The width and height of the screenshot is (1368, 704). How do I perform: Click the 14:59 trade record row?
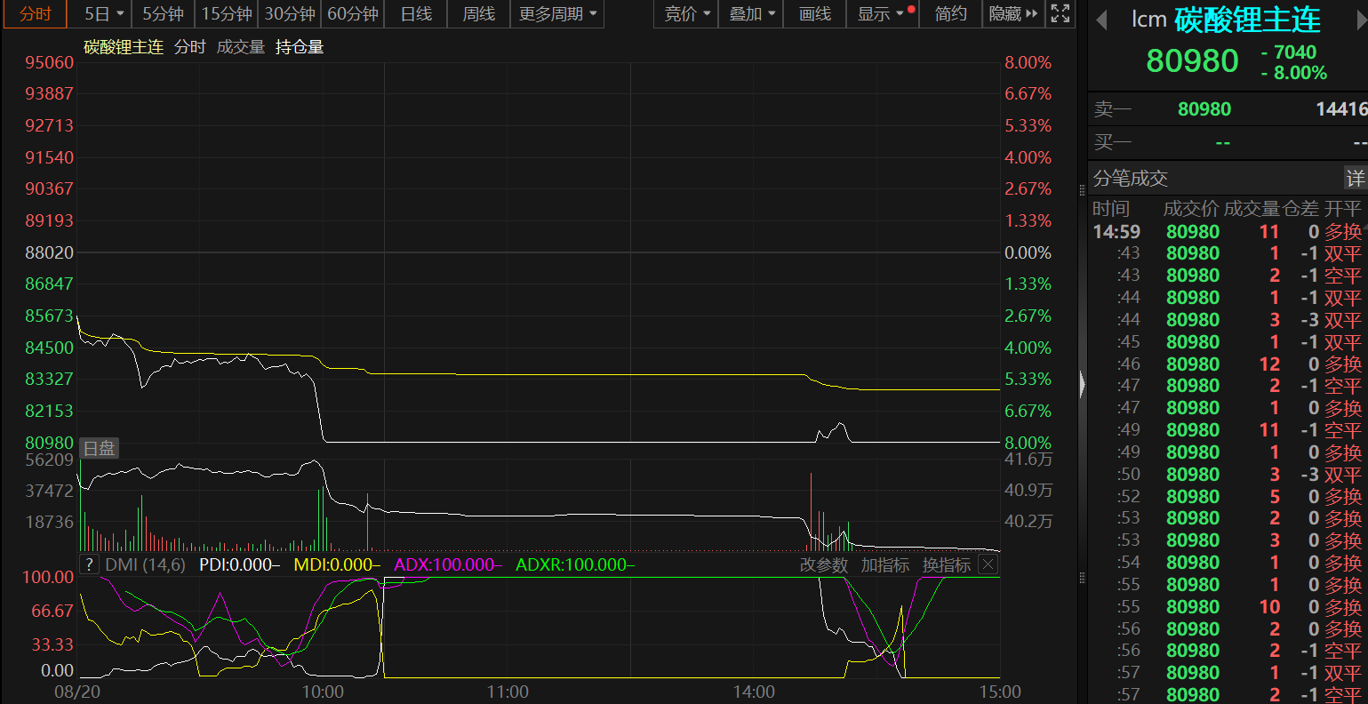(1227, 232)
